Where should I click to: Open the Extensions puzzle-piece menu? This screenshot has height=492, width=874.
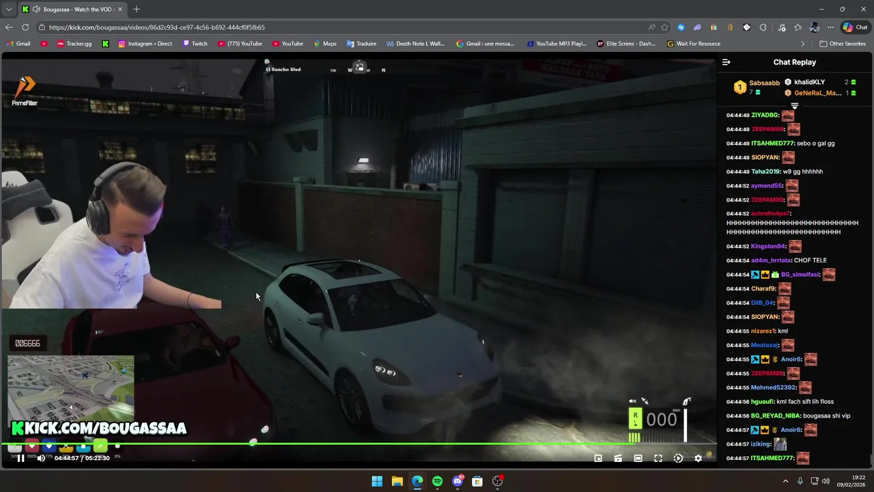coord(763,27)
